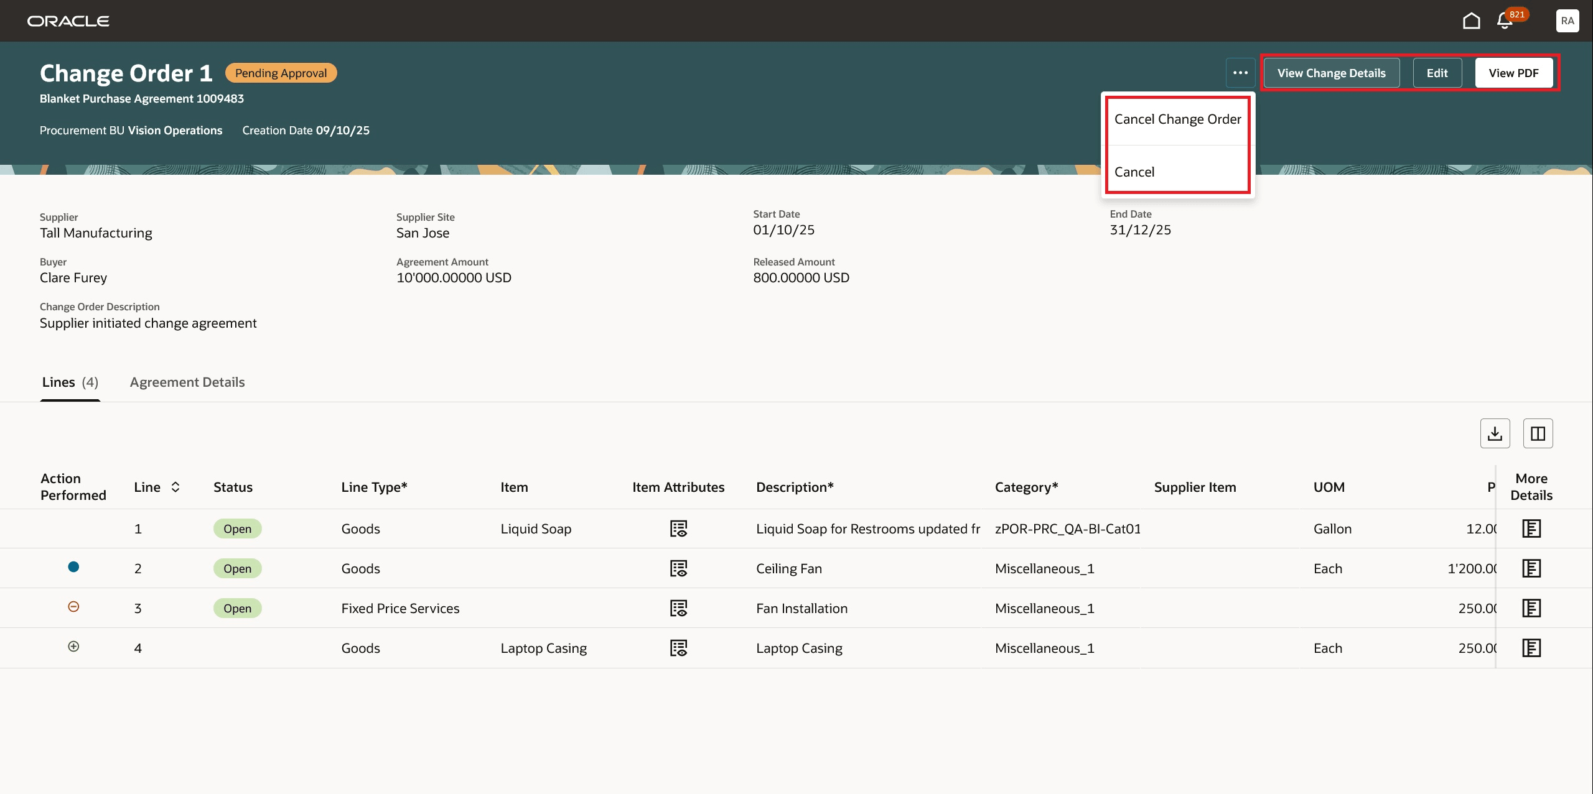Open the notifications bell with 821 badge
Viewport: 1593px width, 794px height.
click(1504, 21)
